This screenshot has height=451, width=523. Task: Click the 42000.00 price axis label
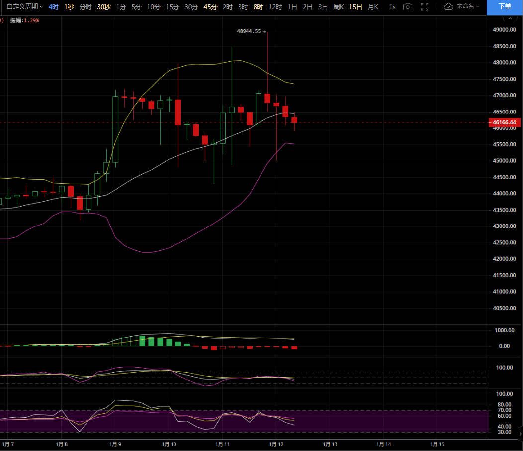pyautogui.click(x=504, y=259)
